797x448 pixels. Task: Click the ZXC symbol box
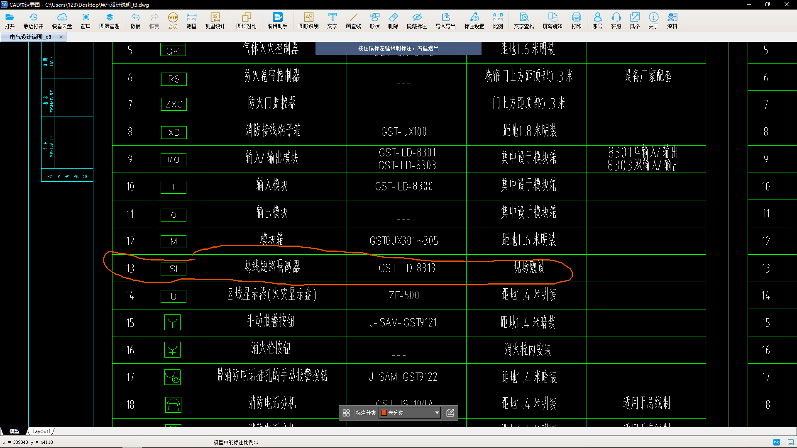click(174, 104)
